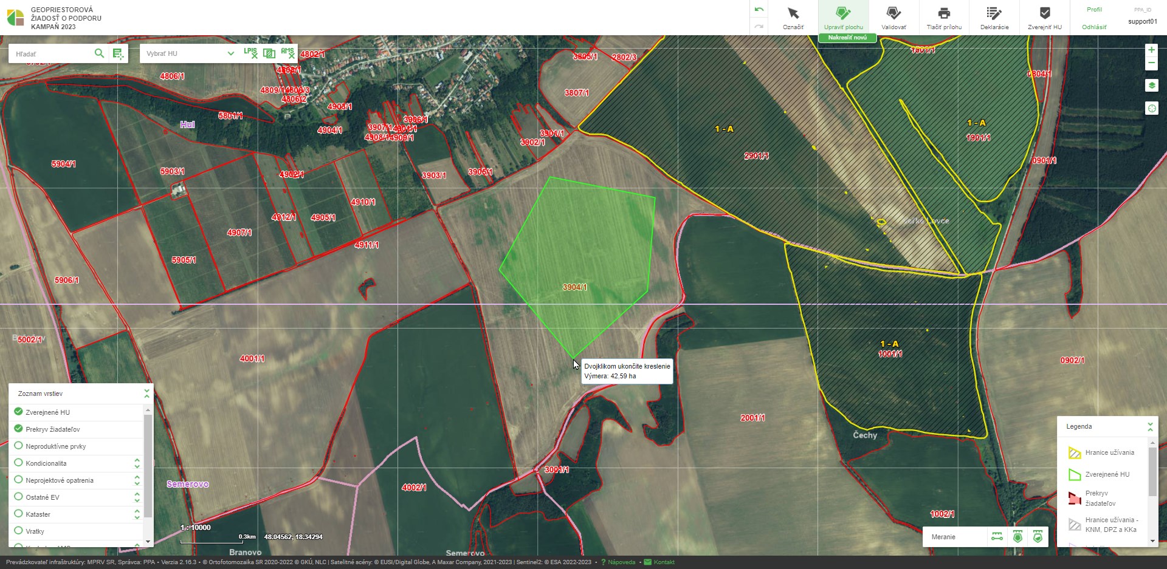The width and height of the screenshot is (1167, 569).
Task: Open the Deklarácie tool
Action: point(994,17)
